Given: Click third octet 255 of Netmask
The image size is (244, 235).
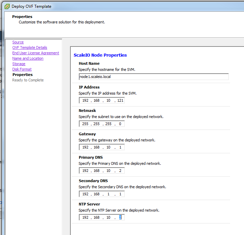Looking at the screenshot, I should [x=108, y=124].
